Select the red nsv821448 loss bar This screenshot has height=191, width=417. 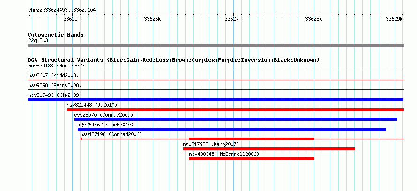[235, 110]
